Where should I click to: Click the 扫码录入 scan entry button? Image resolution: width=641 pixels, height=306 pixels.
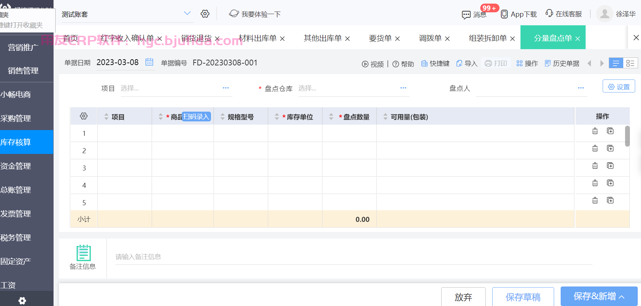196,116
